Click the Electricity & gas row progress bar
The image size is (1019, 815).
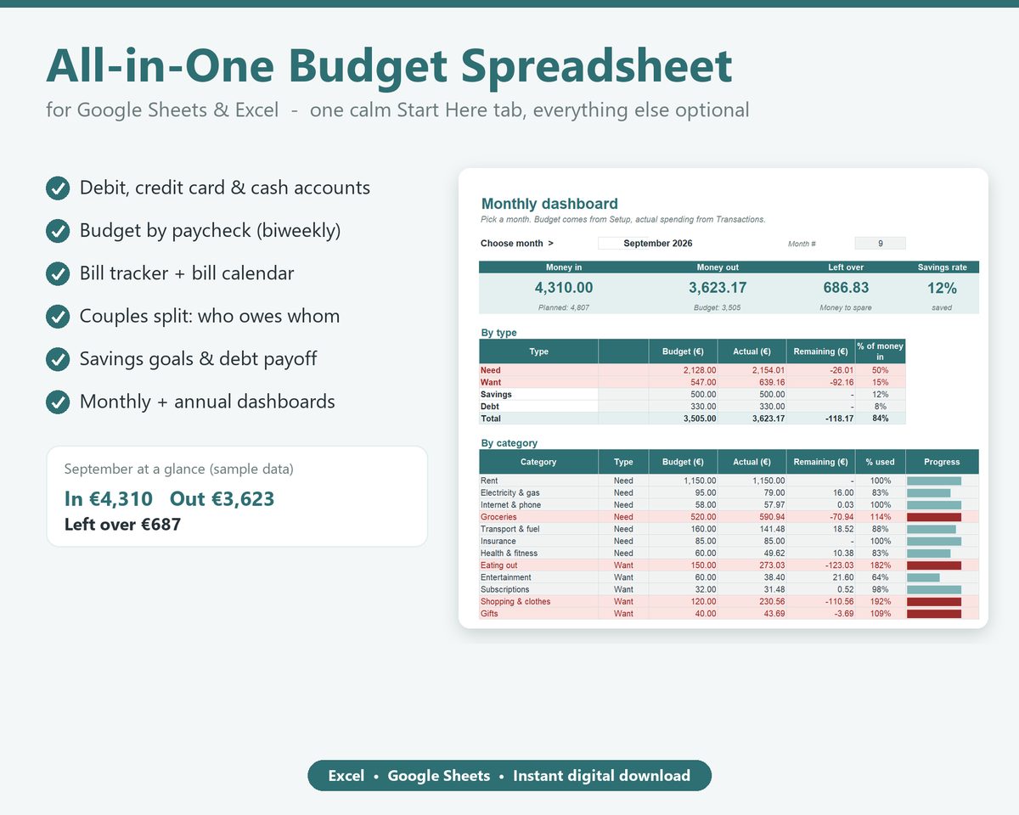[x=929, y=492]
